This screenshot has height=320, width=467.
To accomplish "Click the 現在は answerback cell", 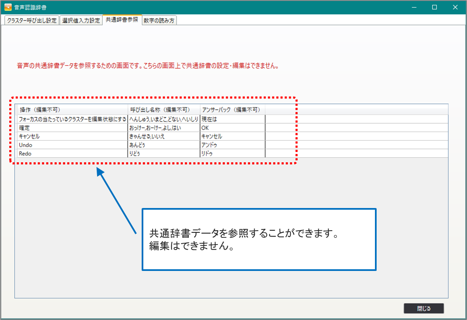I will (x=232, y=119).
